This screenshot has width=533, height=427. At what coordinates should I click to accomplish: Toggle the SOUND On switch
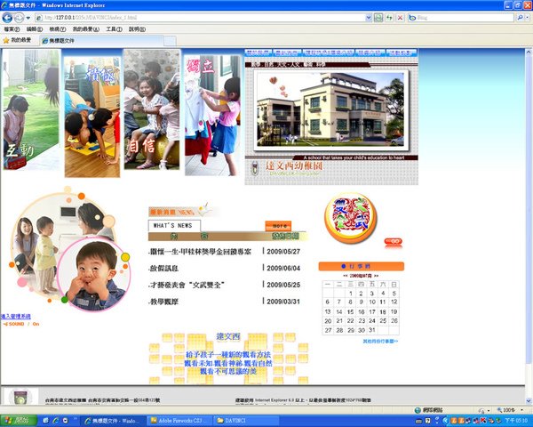tap(21, 324)
